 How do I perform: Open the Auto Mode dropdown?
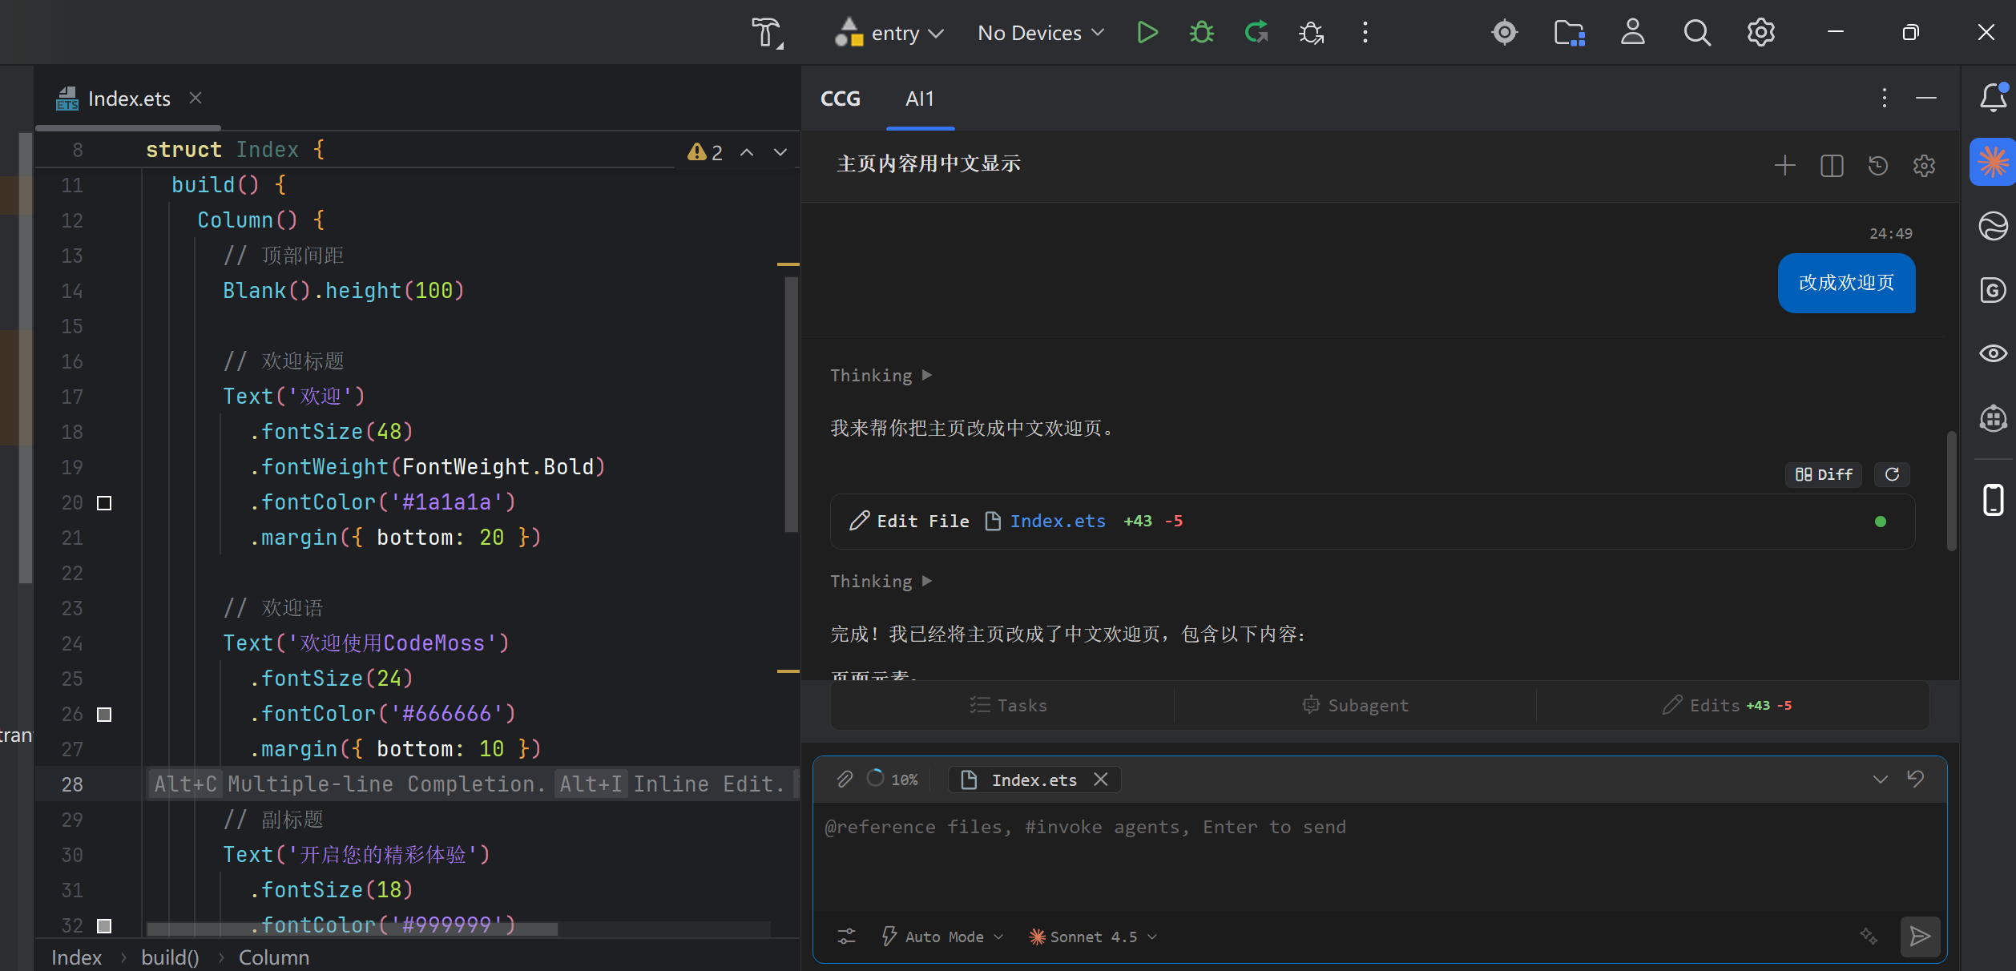click(x=943, y=937)
